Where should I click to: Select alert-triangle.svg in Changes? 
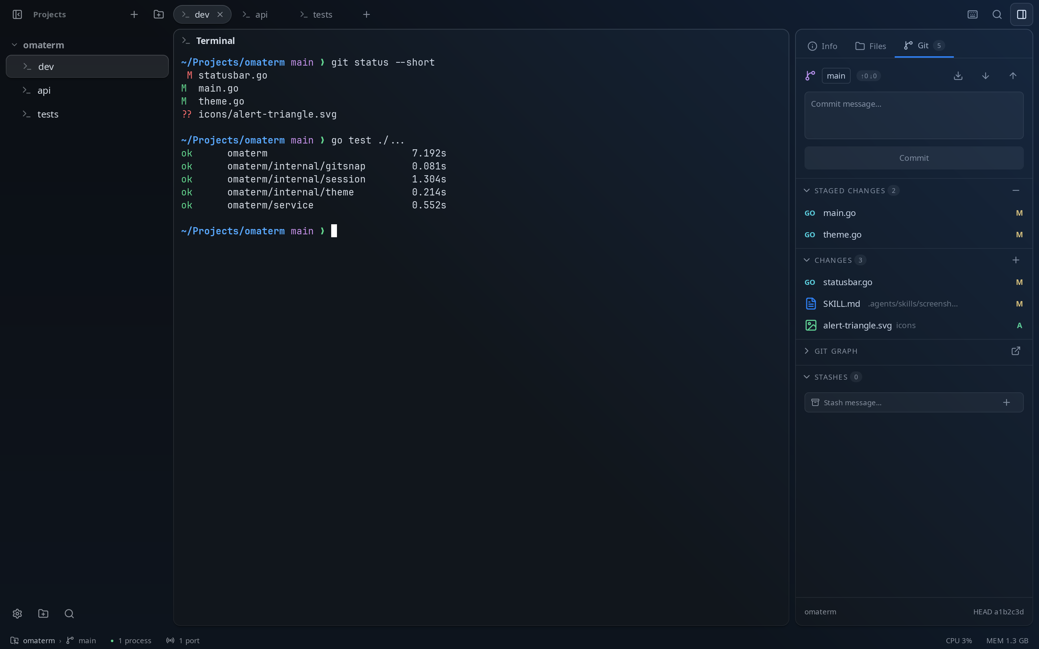coord(913,325)
